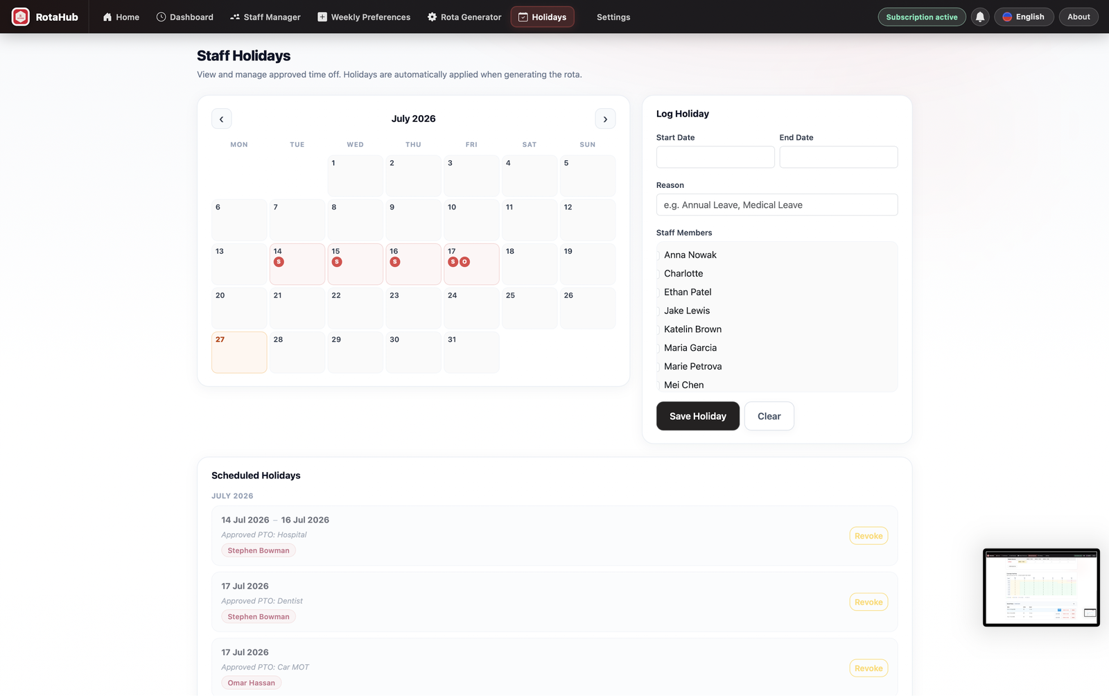Image resolution: width=1109 pixels, height=696 pixels.
Task: Open Staff Manager
Action: (265, 17)
